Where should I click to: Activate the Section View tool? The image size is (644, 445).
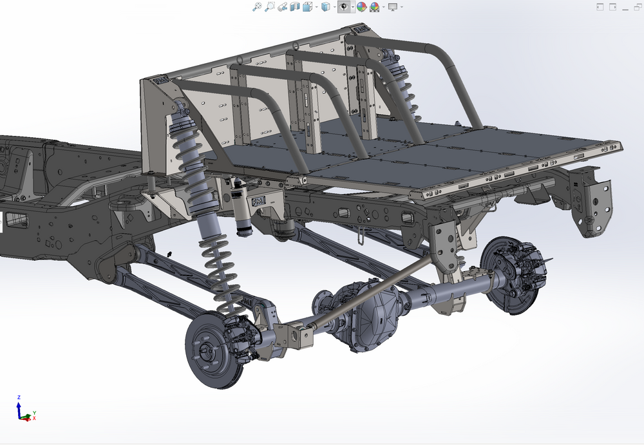[x=295, y=6]
